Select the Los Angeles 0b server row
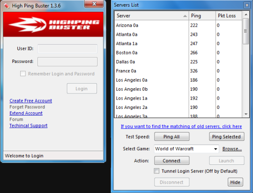The height and width of the screenshot is (193, 253). pos(178,89)
